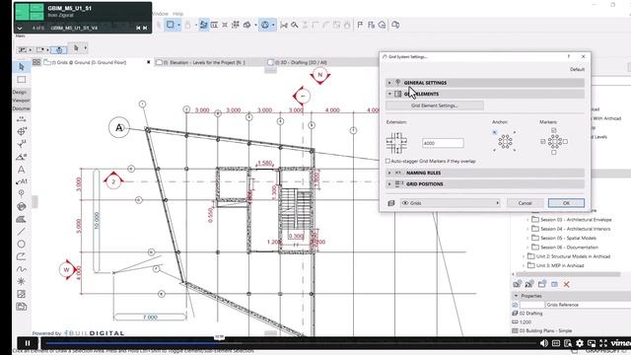Expand Unit 3: MEP in Archicad folder
The height and width of the screenshot is (355, 631).
524,265
